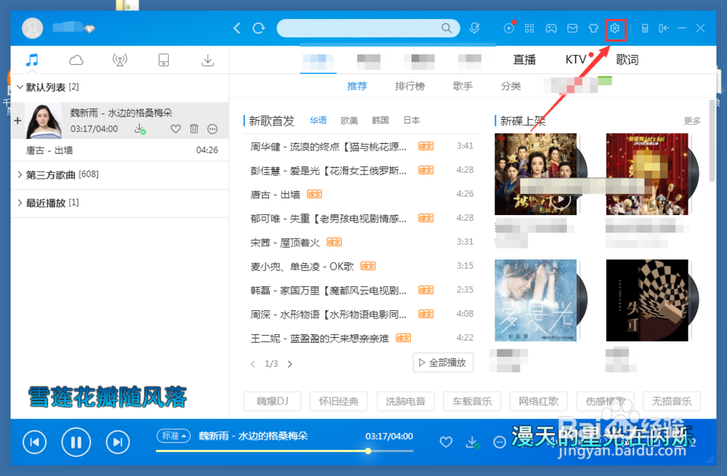Open the download manager tab icon
Image resolution: width=727 pixels, height=476 pixels.
pyautogui.click(x=208, y=60)
